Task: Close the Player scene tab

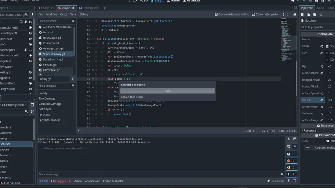Action: click(73, 8)
